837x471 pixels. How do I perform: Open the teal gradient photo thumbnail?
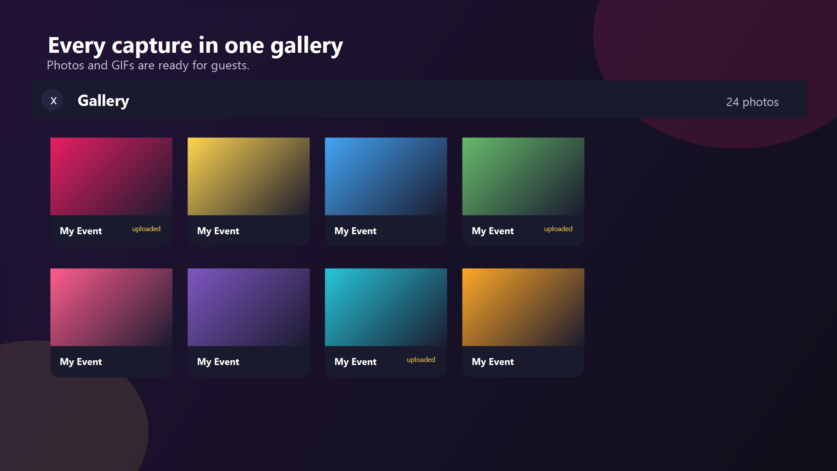click(386, 307)
